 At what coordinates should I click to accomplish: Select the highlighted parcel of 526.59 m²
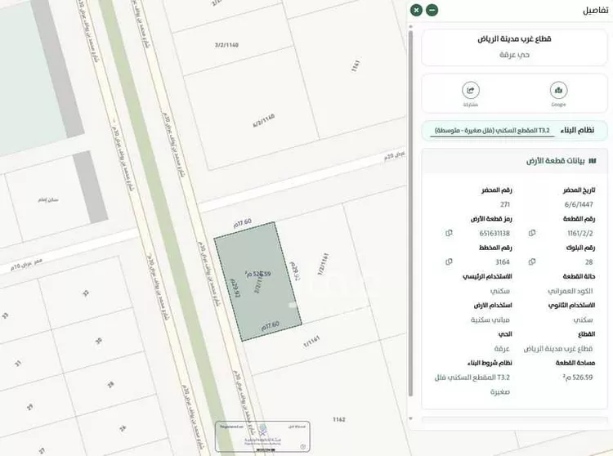click(258, 281)
